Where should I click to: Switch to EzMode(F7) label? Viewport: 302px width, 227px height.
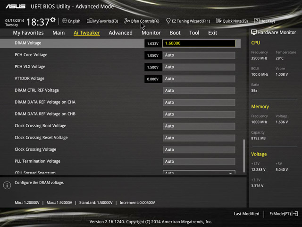[280, 214]
